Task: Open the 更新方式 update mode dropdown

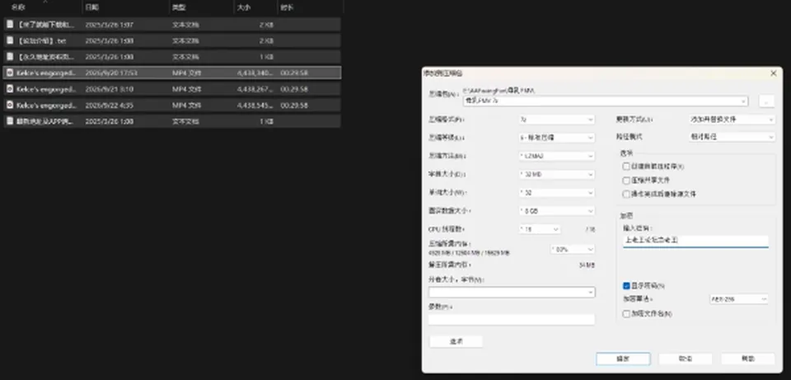Action: pos(732,120)
